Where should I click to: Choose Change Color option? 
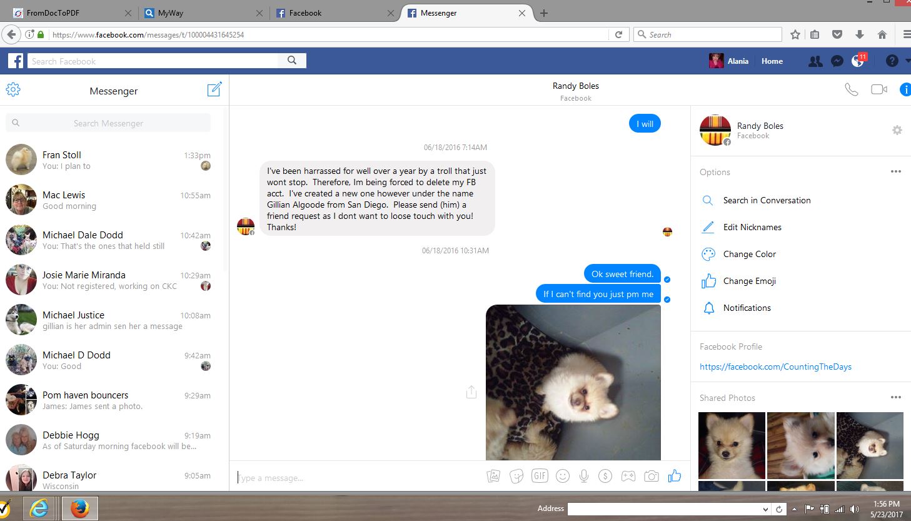pyautogui.click(x=749, y=254)
